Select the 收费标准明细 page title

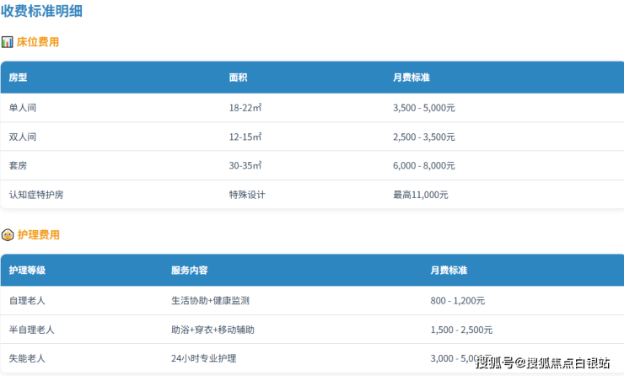pyautogui.click(x=41, y=12)
